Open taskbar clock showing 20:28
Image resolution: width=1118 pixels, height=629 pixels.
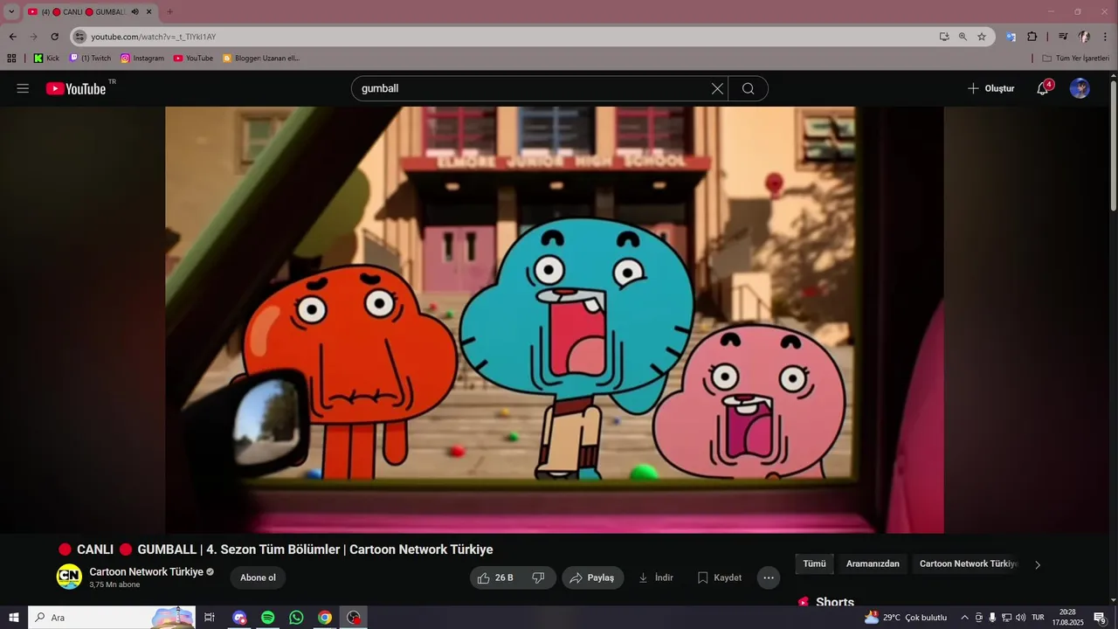(x=1067, y=618)
